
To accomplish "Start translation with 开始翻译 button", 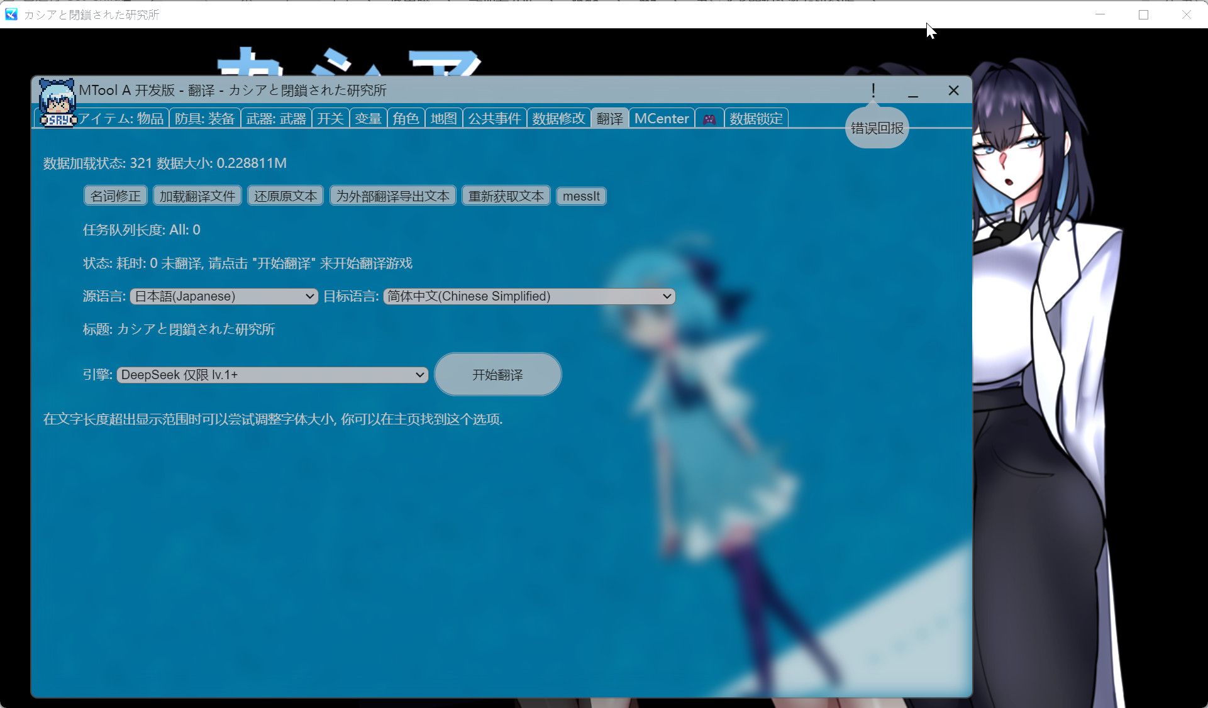I will (497, 375).
